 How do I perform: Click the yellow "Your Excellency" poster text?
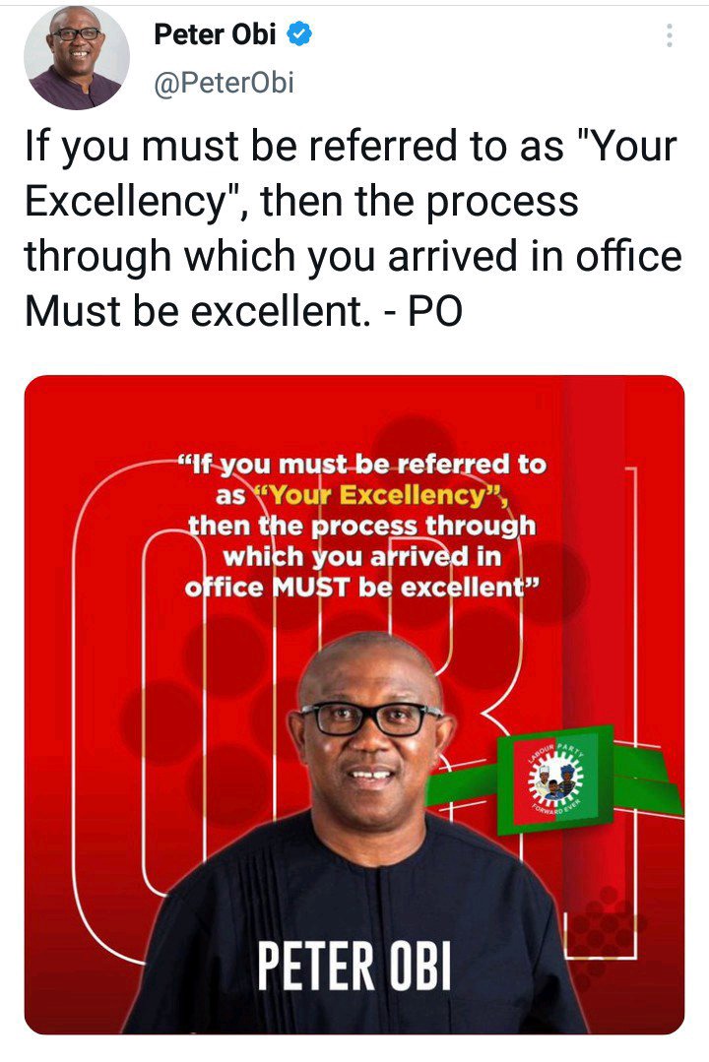tap(380, 495)
